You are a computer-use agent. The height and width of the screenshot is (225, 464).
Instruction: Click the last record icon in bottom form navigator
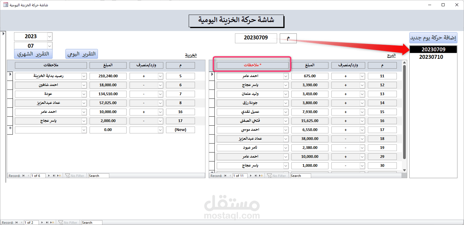47,222
